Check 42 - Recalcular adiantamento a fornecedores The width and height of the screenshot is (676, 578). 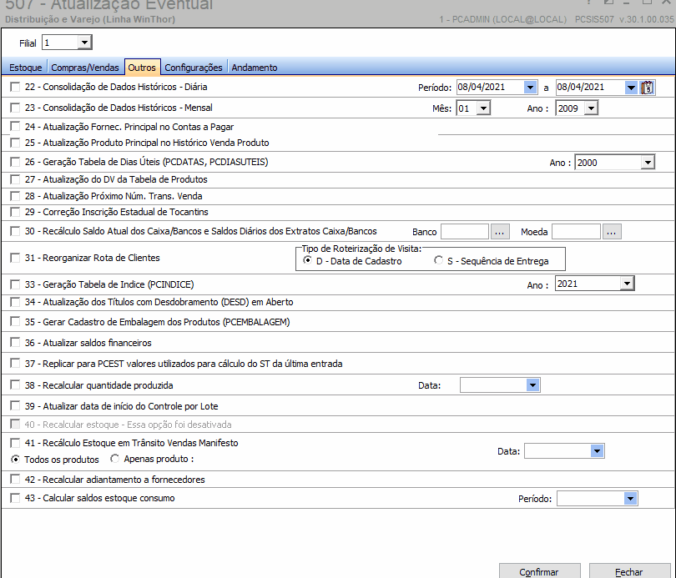(15, 479)
